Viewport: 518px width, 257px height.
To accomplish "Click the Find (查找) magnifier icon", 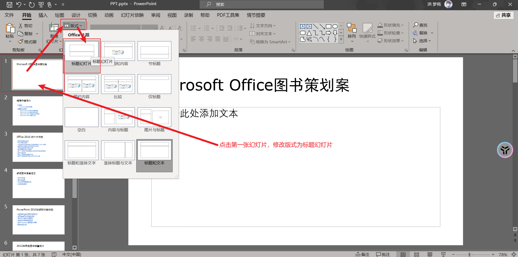I will point(415,25).
